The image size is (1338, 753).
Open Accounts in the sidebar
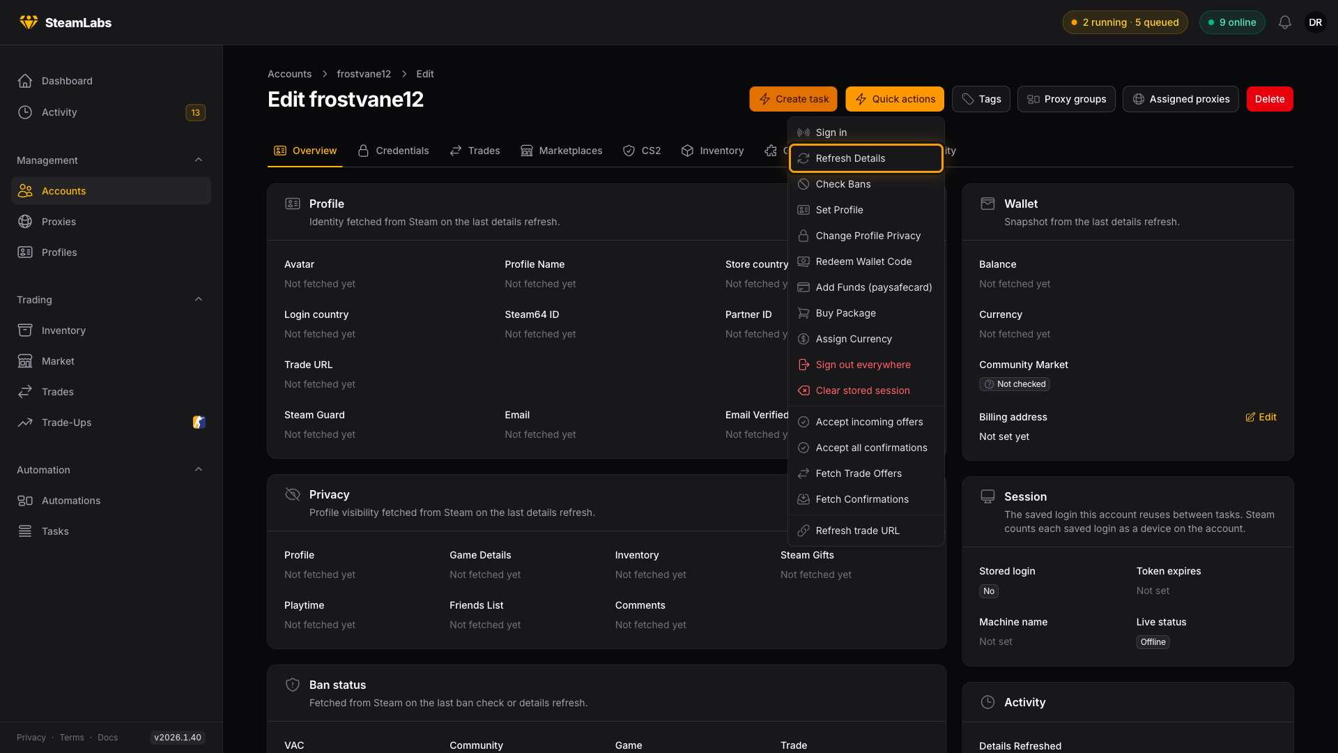[111, 190]
